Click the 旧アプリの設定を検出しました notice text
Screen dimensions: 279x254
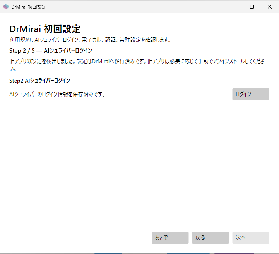(x=137, y=65)
